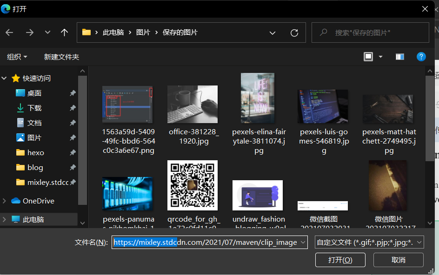The width and height of the screenshot is (439, 275).
Task: Click pin icon next to blog
Action: pyautogui.click(x=73, y=167)
